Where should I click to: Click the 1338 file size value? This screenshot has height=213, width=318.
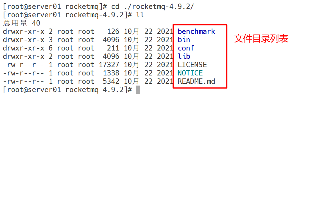pyautogui.click(x=111, y=73)
